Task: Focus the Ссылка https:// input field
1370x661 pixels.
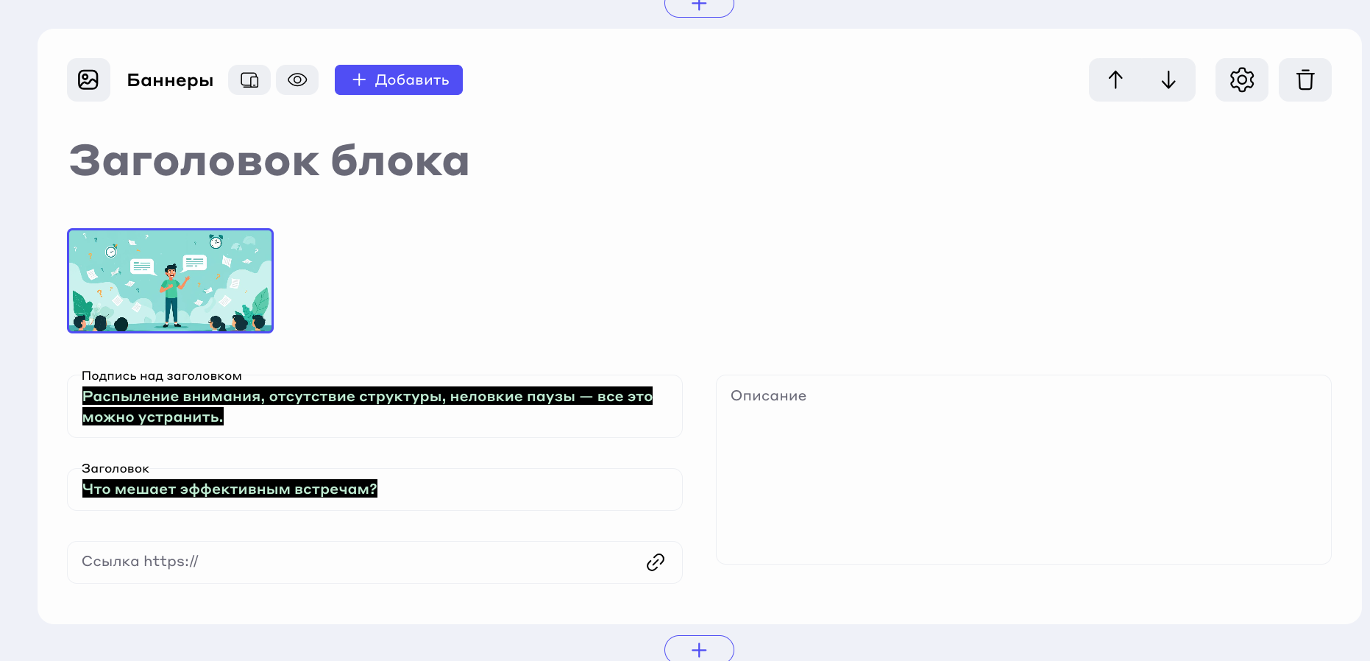Action: [353, 562]
